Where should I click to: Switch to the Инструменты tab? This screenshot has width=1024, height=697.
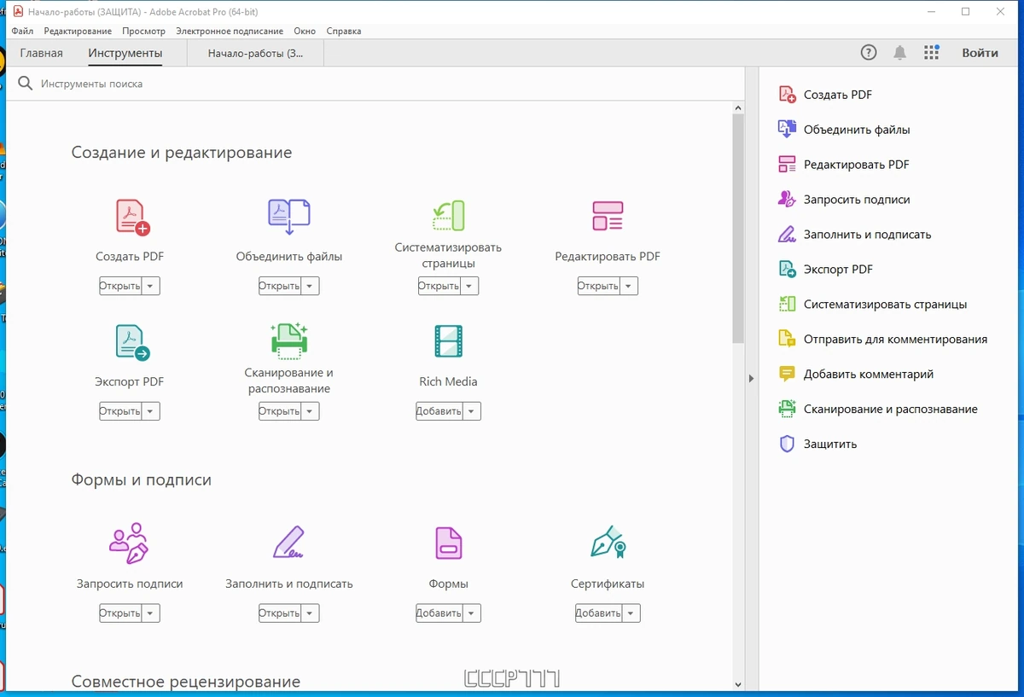pos(125,53)
